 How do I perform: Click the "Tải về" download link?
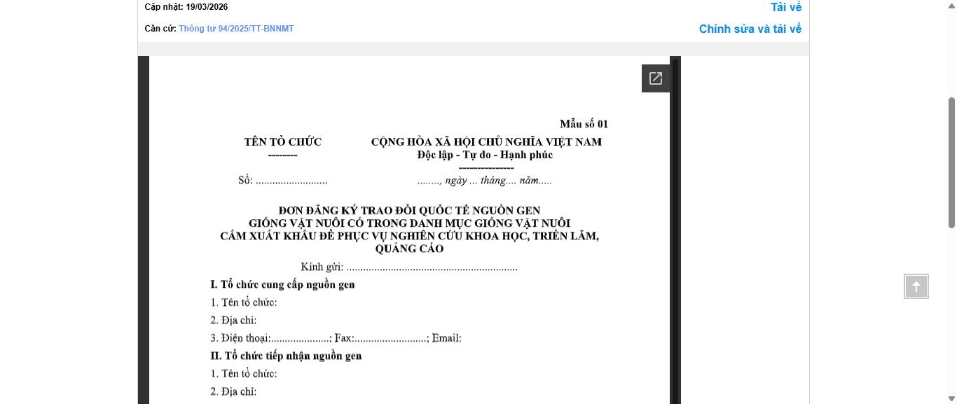point(786,7)
